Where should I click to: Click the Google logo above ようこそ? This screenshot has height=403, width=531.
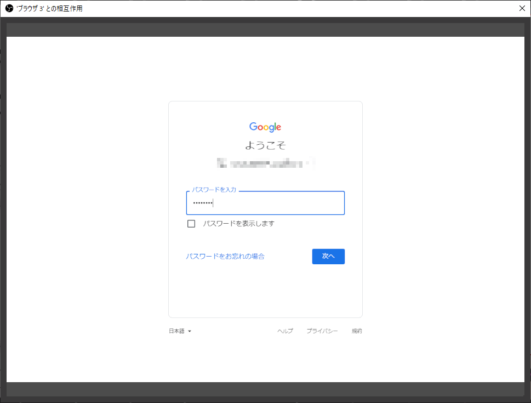[265, 127]
